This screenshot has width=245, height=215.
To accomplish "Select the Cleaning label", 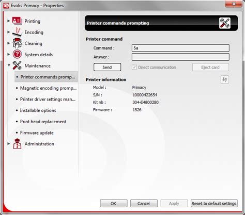I will pos(33,43).
